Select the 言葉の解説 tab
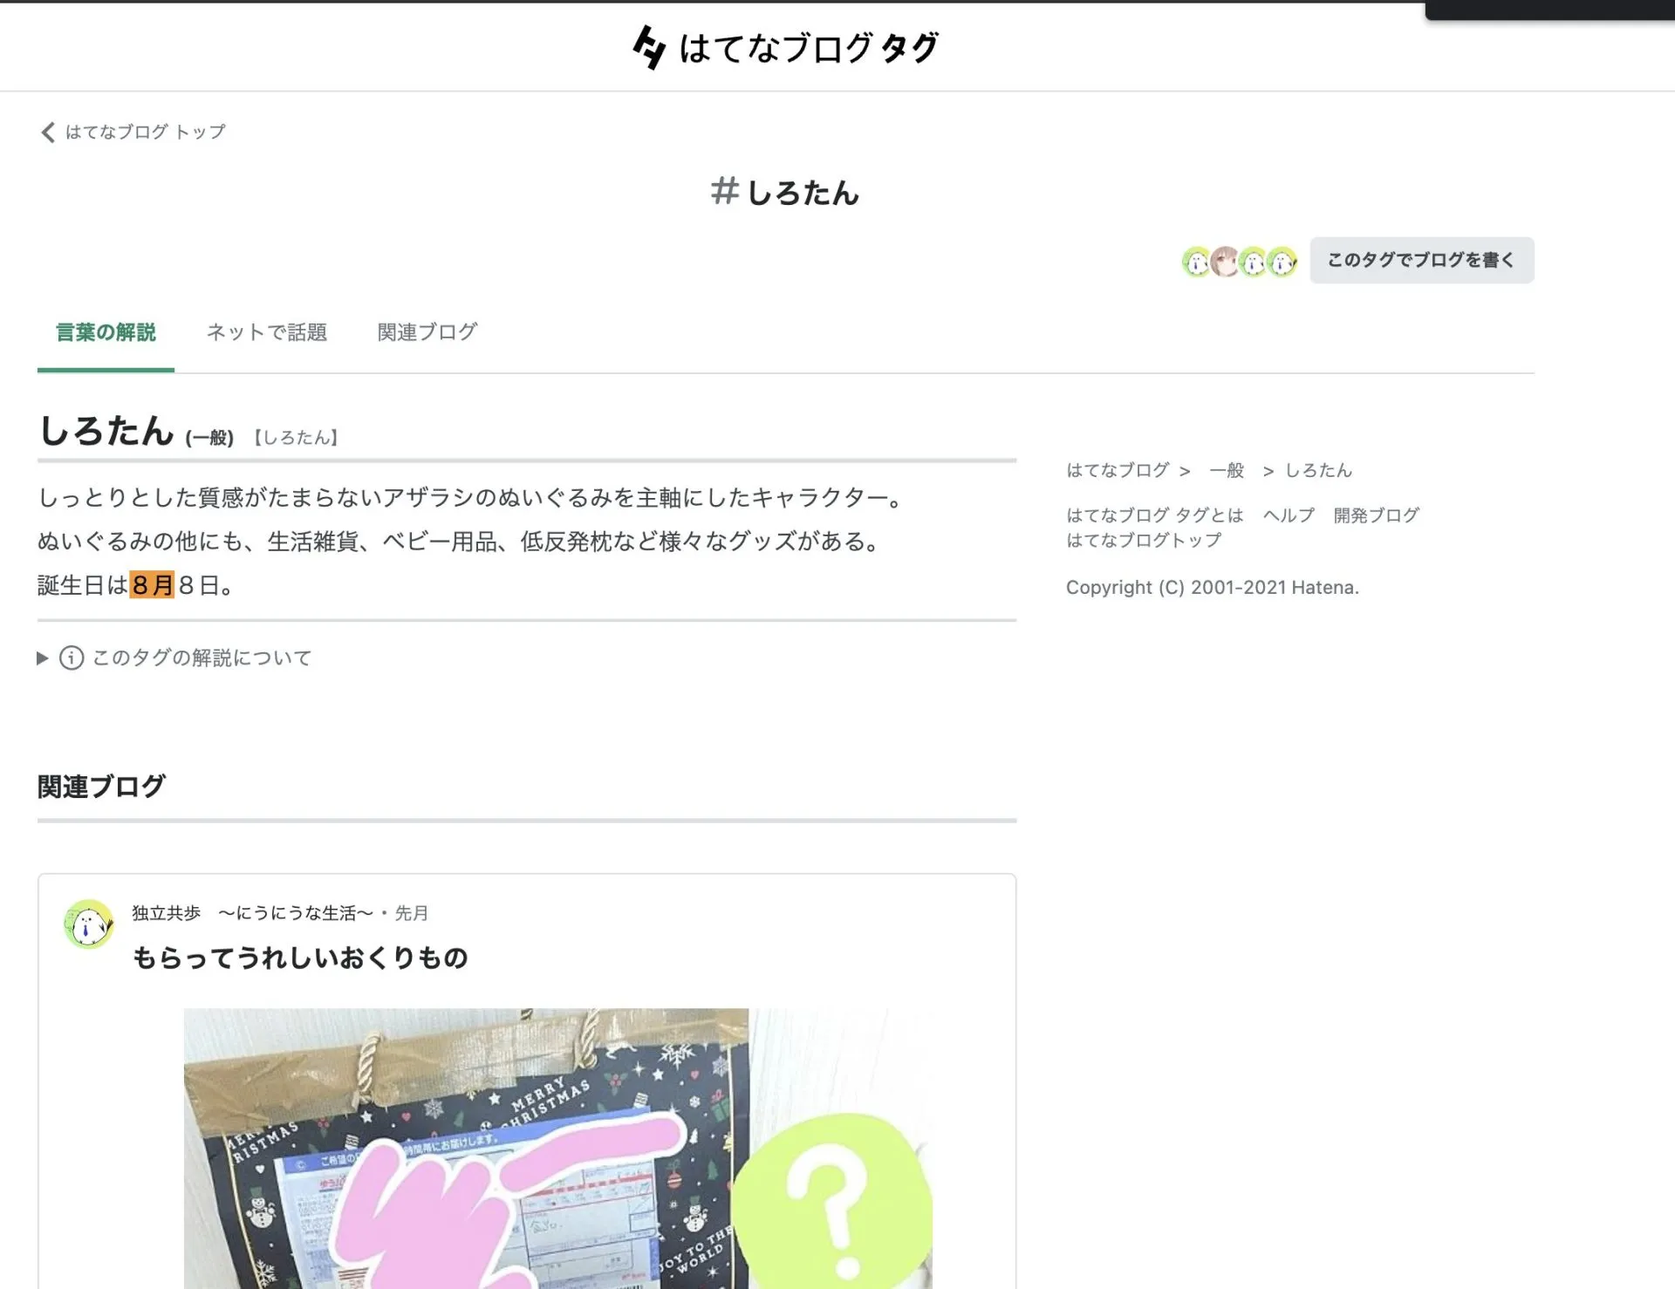This screenshot has width=1675, height=1289. tap(106, 332)
